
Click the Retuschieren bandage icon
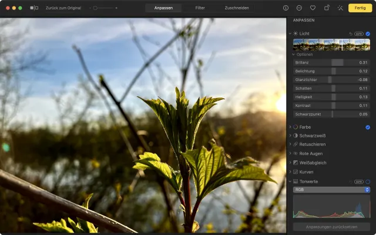296,145
